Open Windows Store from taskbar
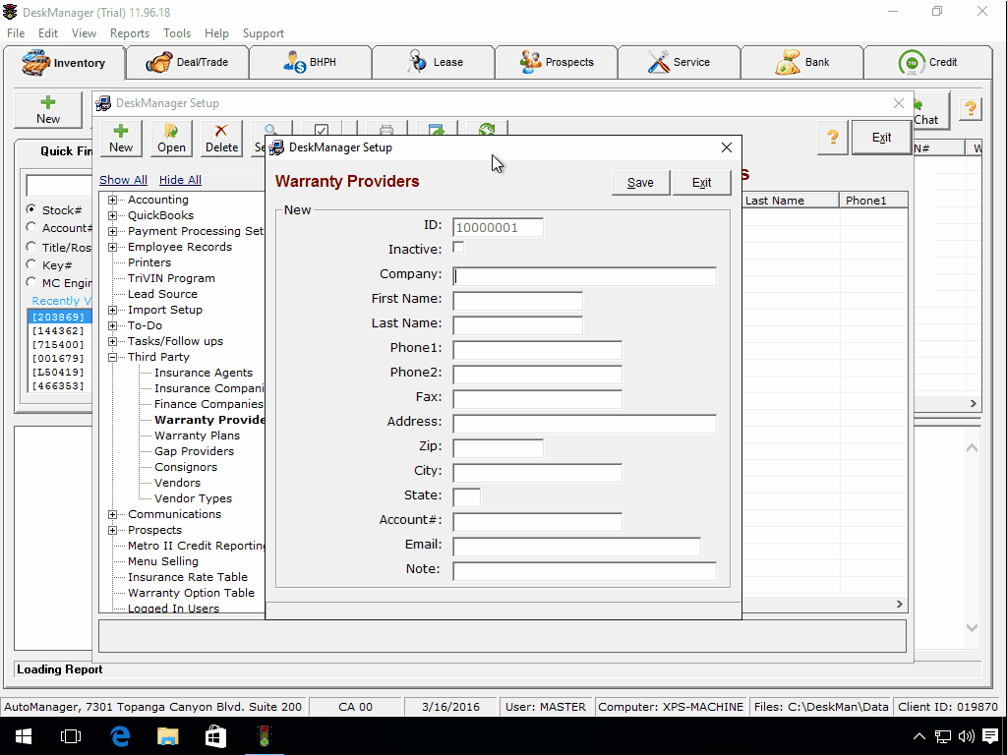The height and width of the screenshot is (755, 1007). (215, 736)
